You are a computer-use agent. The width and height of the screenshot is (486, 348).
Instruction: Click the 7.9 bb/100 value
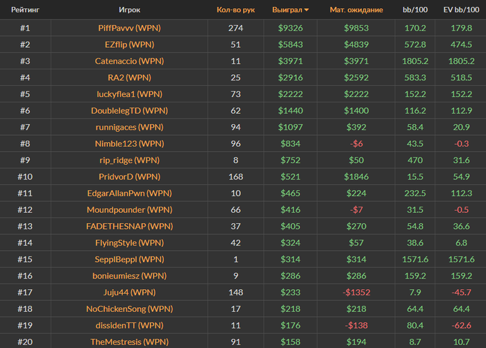(x=415, y=293)
